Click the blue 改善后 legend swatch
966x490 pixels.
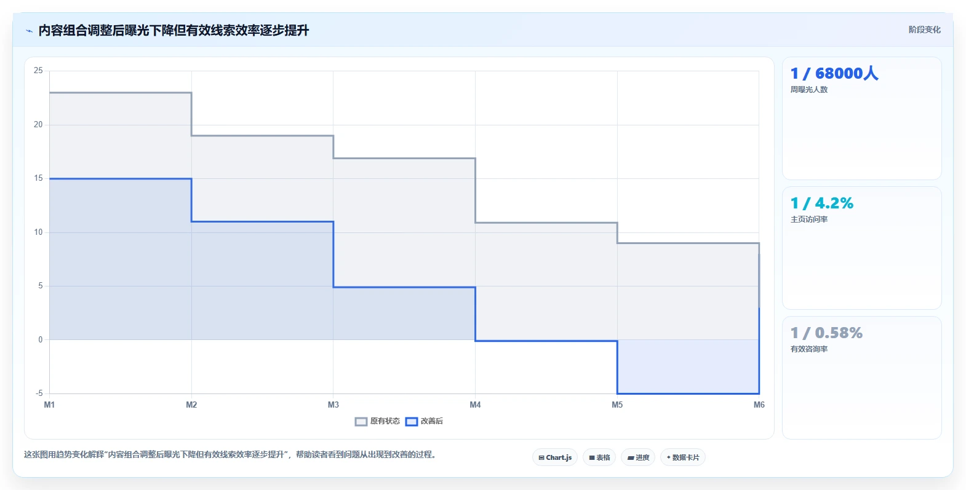pyautogui.click(x=412, y=422)
